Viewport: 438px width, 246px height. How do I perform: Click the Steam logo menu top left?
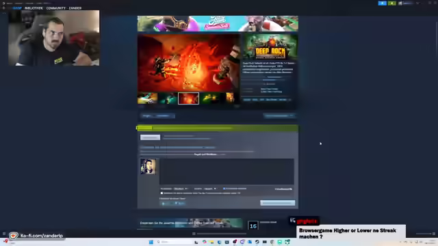(x=3, y=3)
